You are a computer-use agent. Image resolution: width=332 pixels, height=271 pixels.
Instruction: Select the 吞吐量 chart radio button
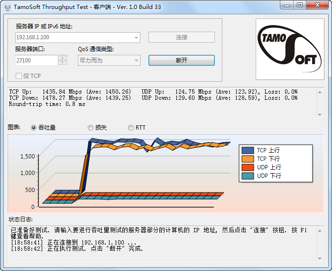click(x=34, y=128)
